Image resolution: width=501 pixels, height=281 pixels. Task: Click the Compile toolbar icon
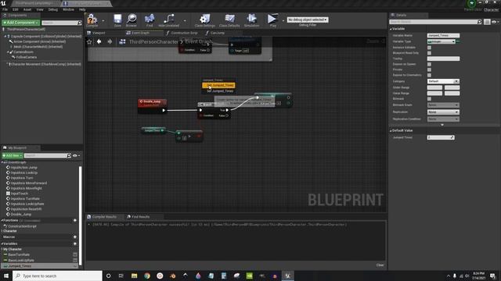tap(92, 20)
